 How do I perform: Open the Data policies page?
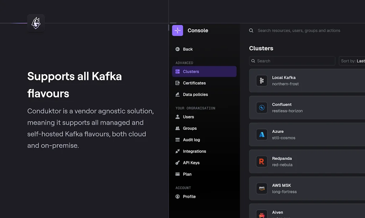click(x=195, y=95)
